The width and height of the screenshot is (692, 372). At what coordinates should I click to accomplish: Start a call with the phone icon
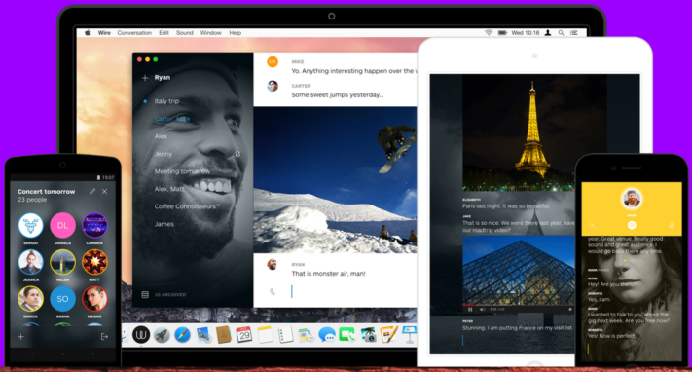click(273, 291)
